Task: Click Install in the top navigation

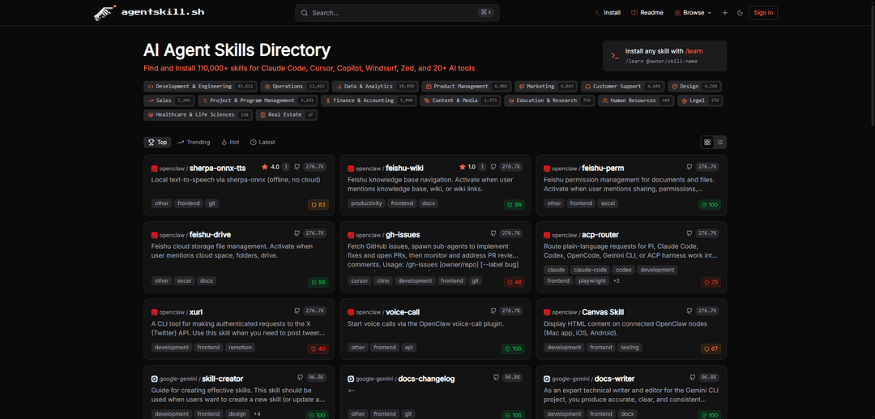Action: [x=608, y=12]
